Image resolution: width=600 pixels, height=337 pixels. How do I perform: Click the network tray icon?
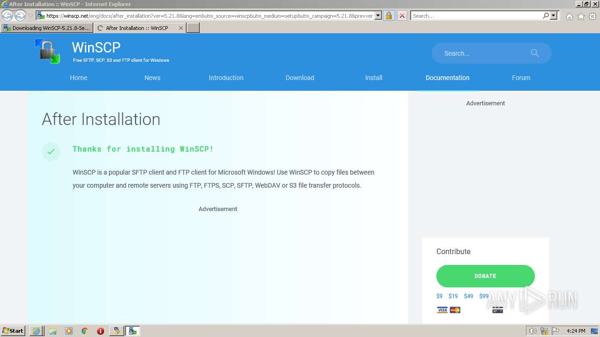(544, 331)
